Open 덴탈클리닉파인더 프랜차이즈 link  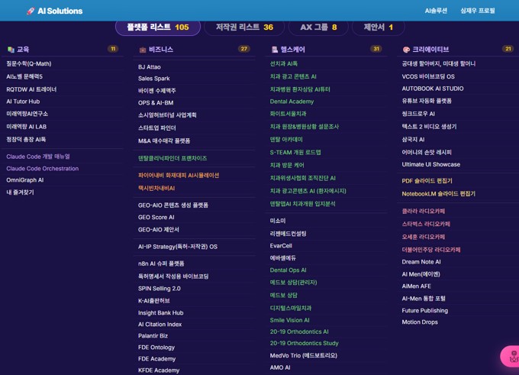(172, 158)
